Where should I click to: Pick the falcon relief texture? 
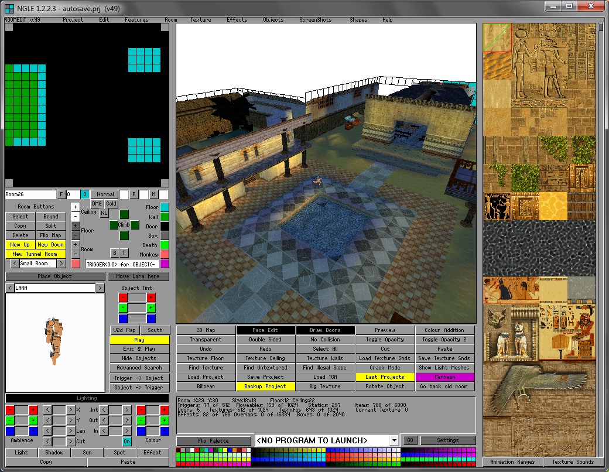click(x=539, y=389)
